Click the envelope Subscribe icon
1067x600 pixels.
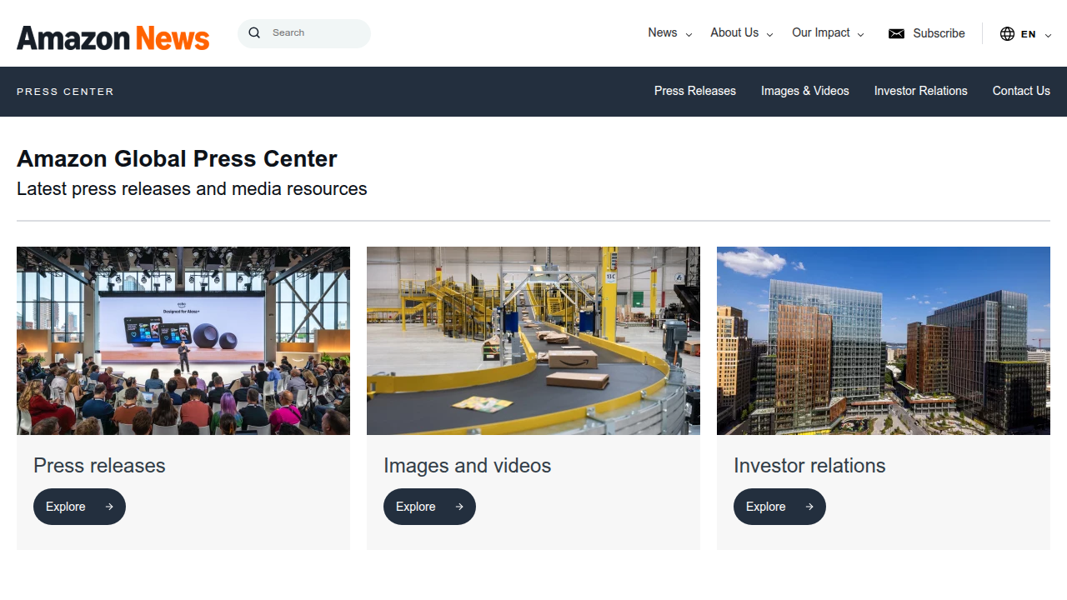896,33
